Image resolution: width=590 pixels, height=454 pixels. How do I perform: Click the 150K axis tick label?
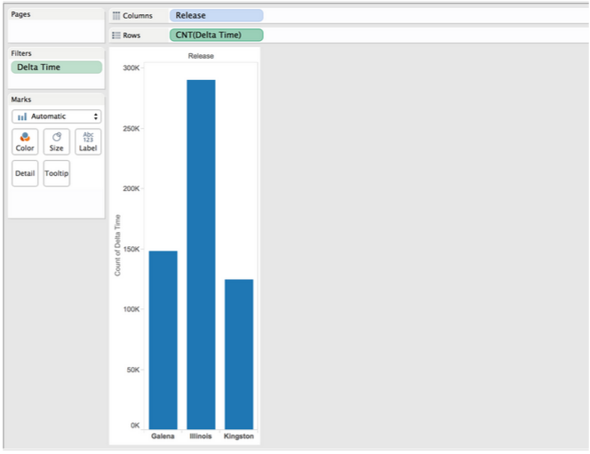[131, 249]
